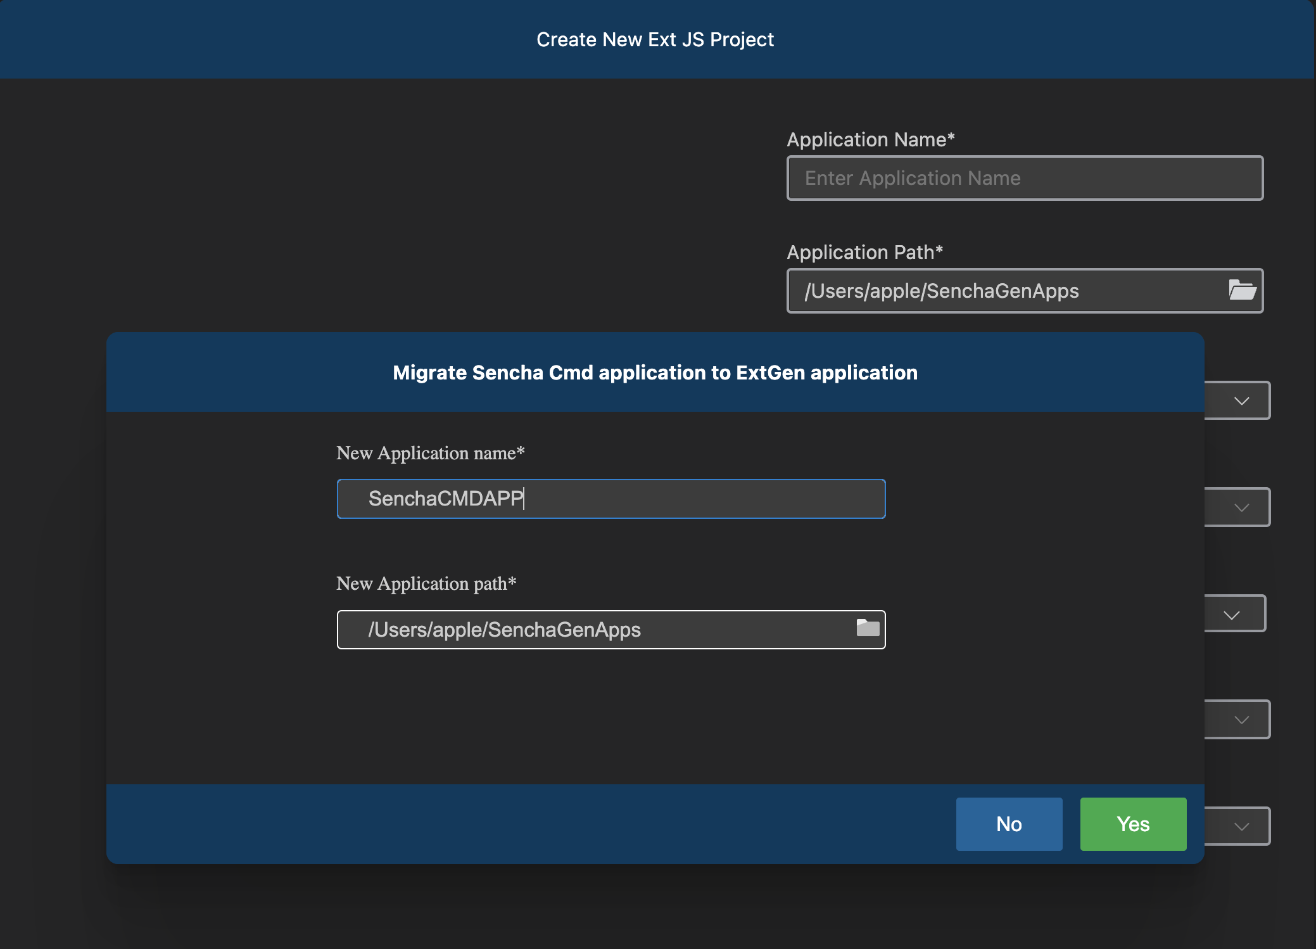Screen dimensions: 1316x949
Task: Click the SenchaCMDAPP application name field
Action: click(610, 499)
